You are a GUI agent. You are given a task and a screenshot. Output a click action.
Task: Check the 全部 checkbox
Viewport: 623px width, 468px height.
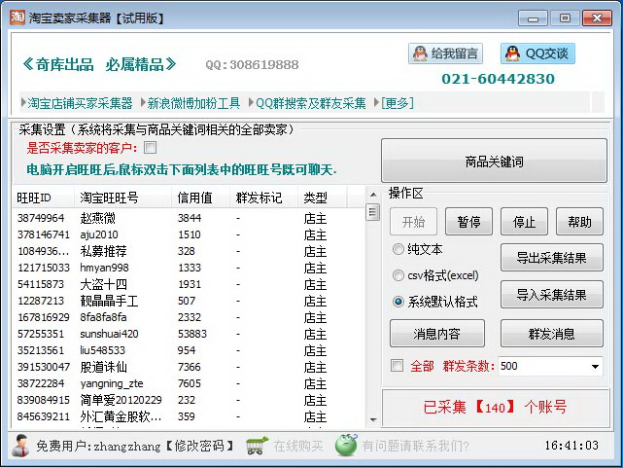tap(397, 366)
